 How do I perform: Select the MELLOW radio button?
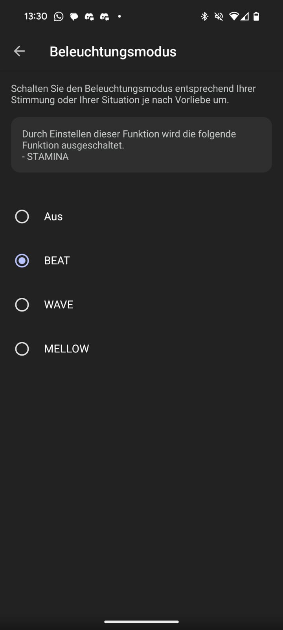pos(22,349)
